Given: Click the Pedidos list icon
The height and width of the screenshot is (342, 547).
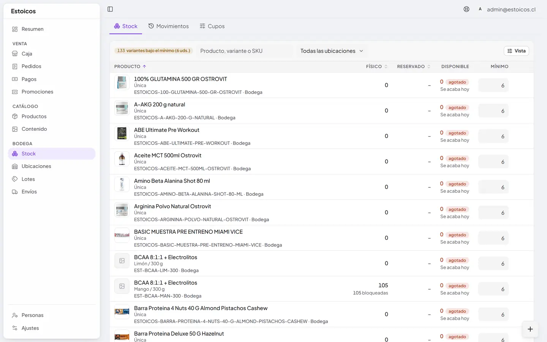Looking at the screenshot, I should (x=15, y=66).
